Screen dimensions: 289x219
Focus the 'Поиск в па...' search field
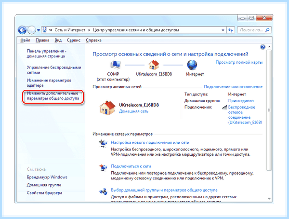click(251, 30)
